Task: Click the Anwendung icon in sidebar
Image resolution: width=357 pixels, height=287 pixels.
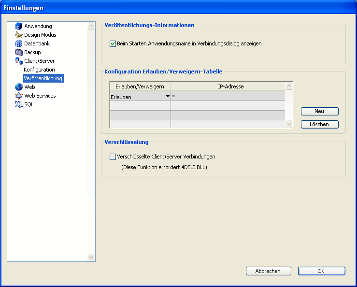Action: coord(19,26)
